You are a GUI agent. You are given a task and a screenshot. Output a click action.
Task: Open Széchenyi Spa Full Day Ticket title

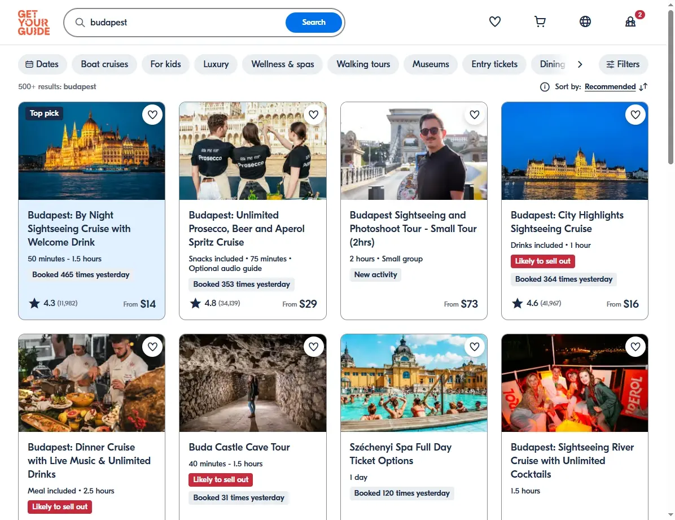tap(401, 454)
